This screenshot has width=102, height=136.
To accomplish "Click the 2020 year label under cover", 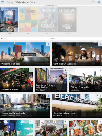I will [67, 33].
